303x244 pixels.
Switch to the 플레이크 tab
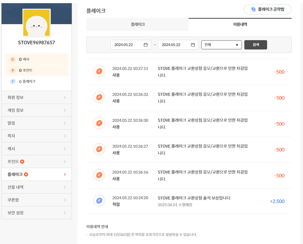point(137,25)
